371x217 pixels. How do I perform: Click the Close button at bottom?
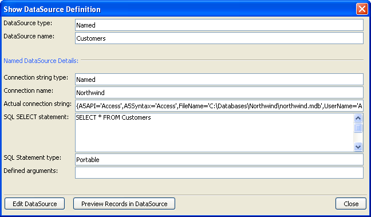coord(351,203)
